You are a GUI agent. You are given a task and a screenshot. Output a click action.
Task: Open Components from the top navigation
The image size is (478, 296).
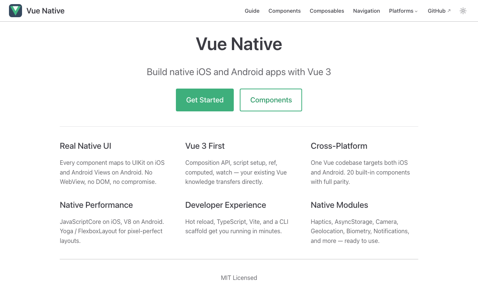(x=285, y=11)
